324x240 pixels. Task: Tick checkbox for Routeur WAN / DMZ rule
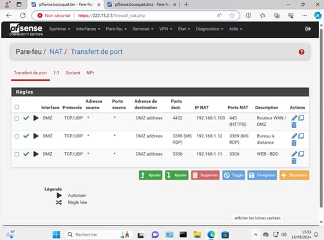point(17,118)
